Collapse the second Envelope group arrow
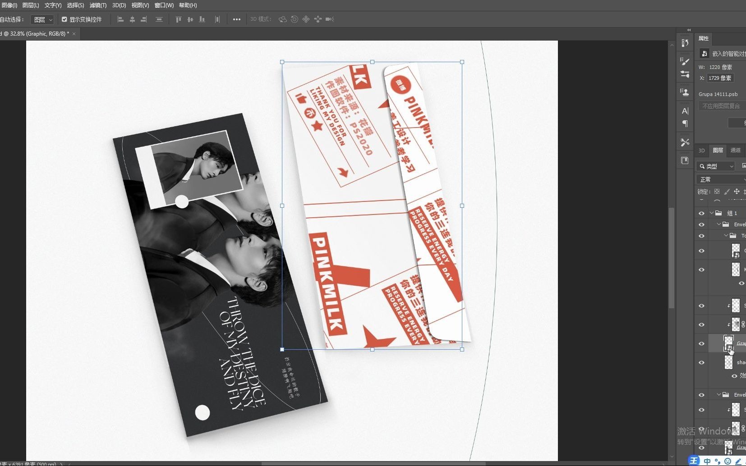The width and height of the screenshot is (746, 466). click(x=719, y=395)
